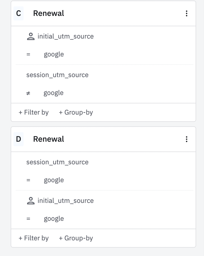Edit google value for session_utm_source in C

(x=54, y=93)
